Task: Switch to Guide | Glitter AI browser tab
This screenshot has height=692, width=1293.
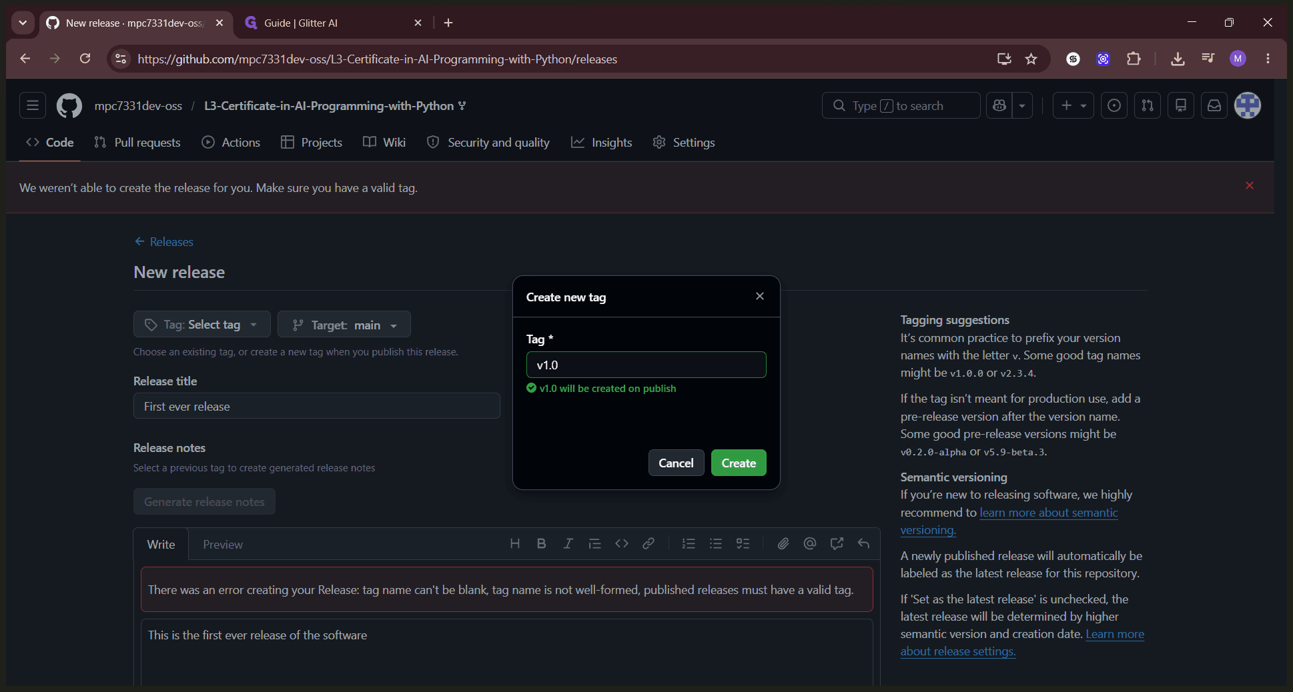Action: 334,23
